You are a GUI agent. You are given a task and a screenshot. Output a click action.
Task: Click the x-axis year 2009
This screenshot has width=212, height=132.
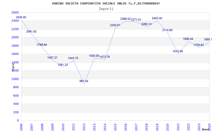(52, 127)
